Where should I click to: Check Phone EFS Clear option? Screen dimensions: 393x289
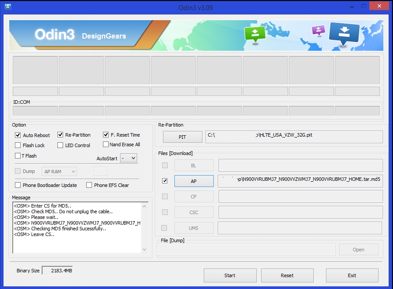(x=89, y=185)
